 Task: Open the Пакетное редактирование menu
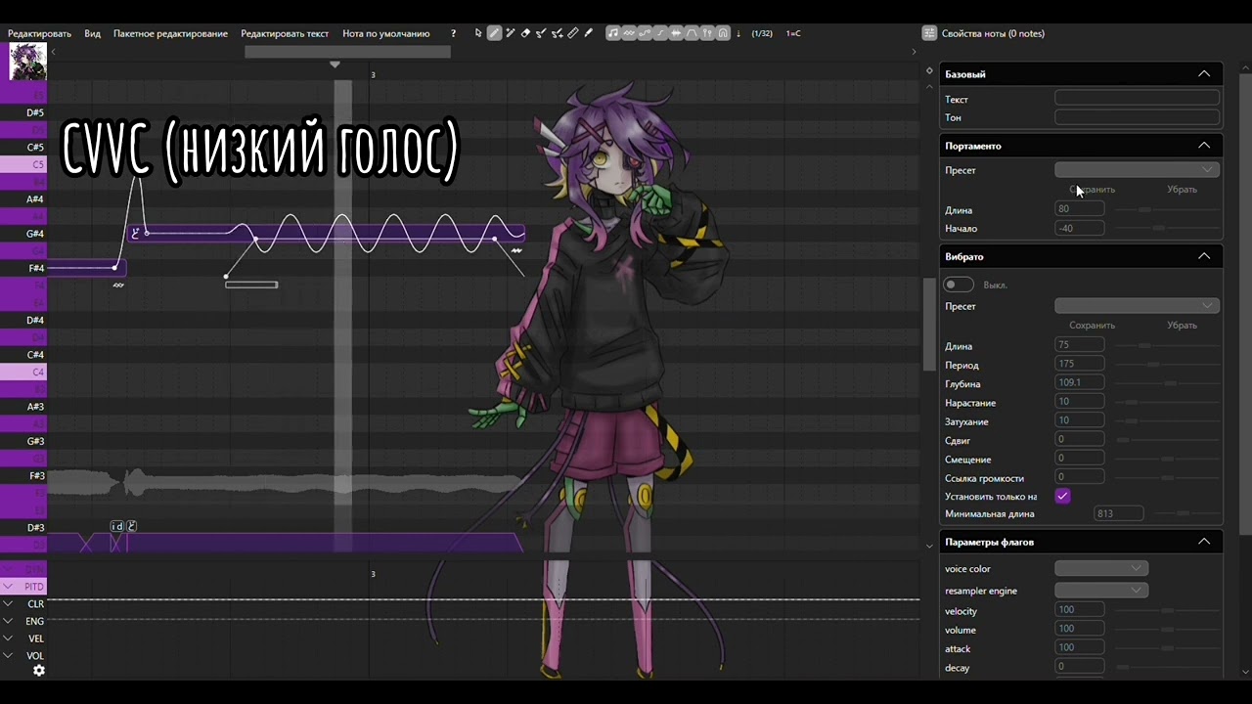tap(170, 33)
